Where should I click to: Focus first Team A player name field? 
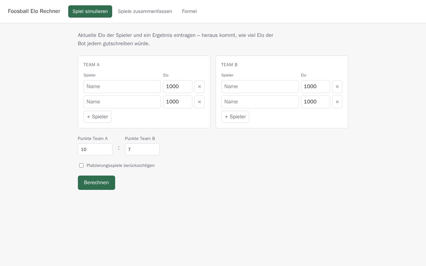coord(122,86)
